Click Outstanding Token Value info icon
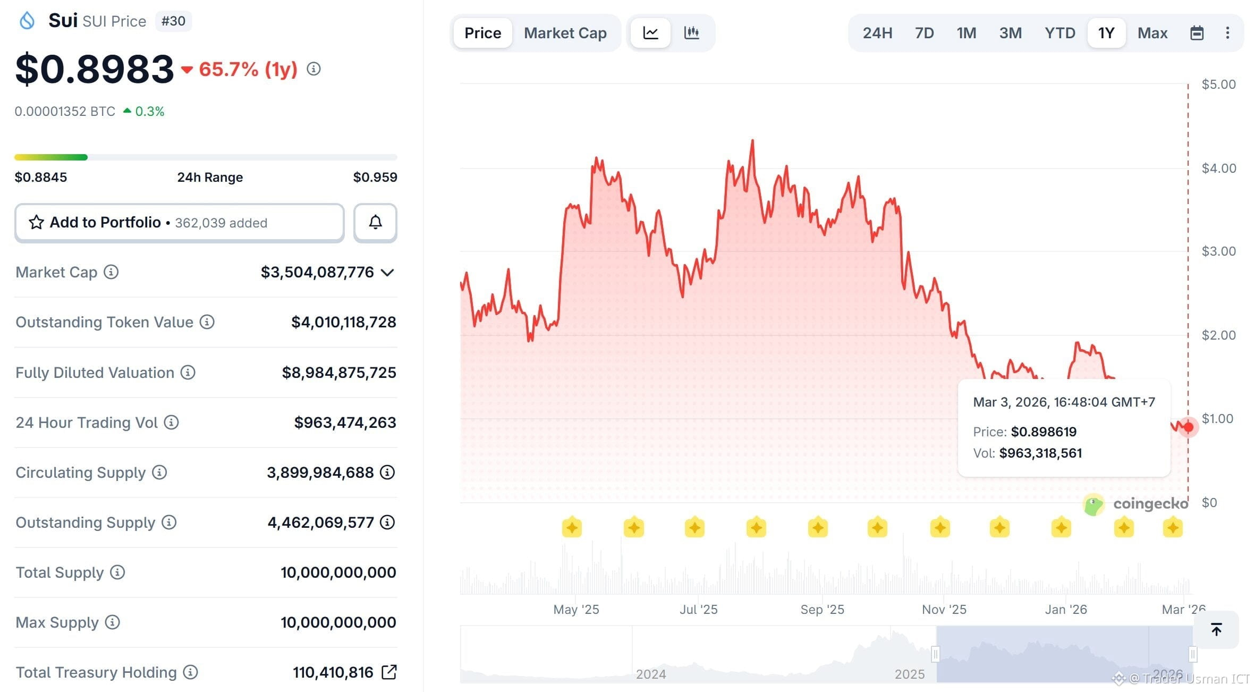 click(x=207, y=322)
